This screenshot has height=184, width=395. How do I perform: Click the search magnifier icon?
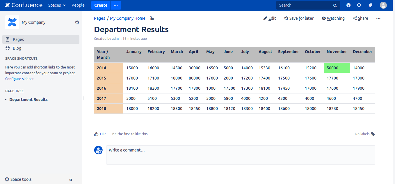tap(335, 6)
